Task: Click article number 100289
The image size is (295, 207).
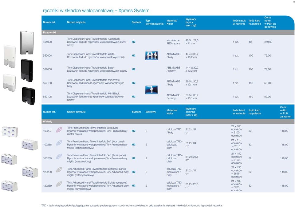Action: [47, 158]
